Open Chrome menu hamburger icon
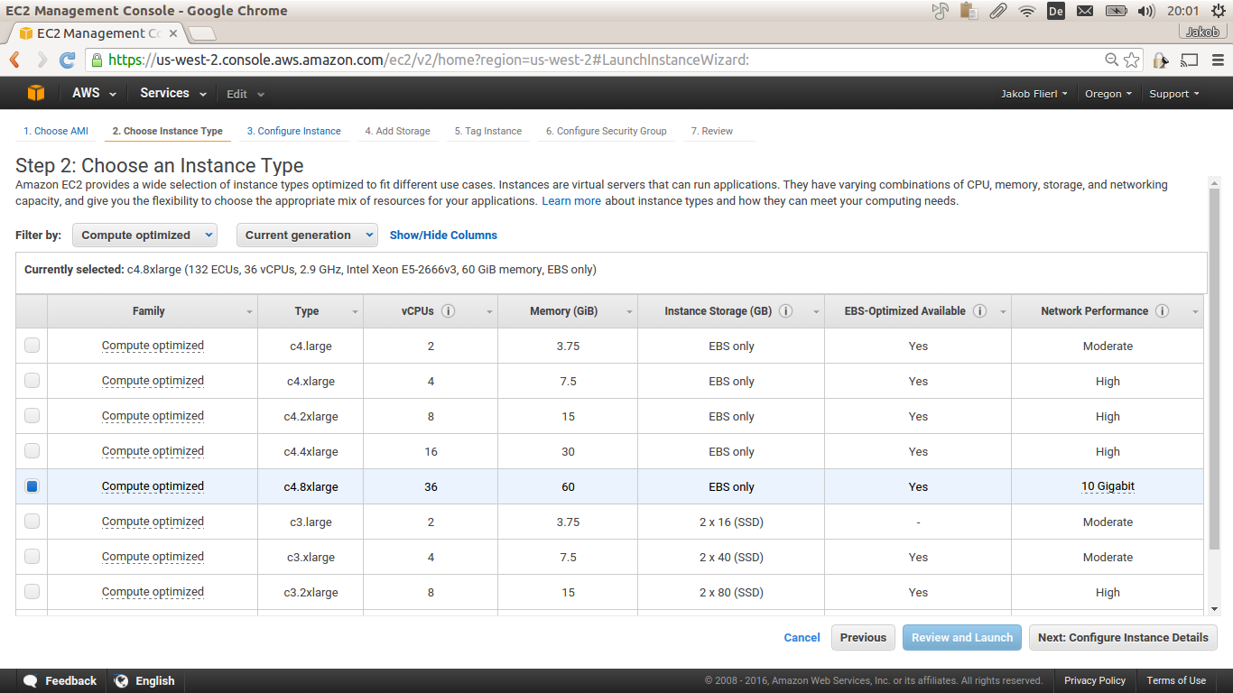The width and height of the screenshot is (1233, 693). pos(1217,60)
